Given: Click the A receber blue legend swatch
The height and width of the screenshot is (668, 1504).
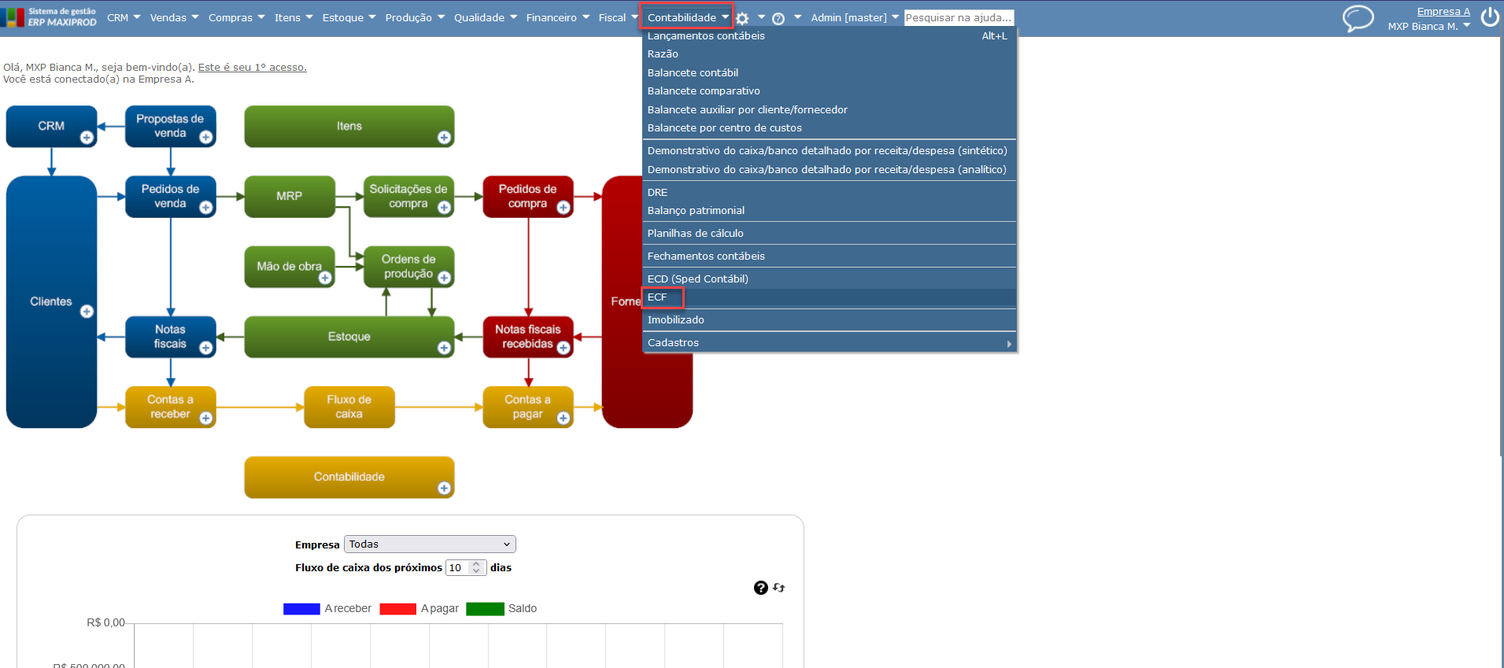Looking at the screenshot, I should 301,609.
